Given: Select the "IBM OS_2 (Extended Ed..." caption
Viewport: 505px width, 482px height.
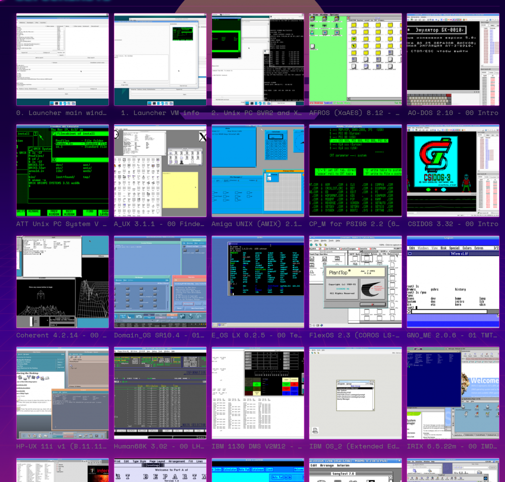Looking at the screenshot, I should [354, 447].
